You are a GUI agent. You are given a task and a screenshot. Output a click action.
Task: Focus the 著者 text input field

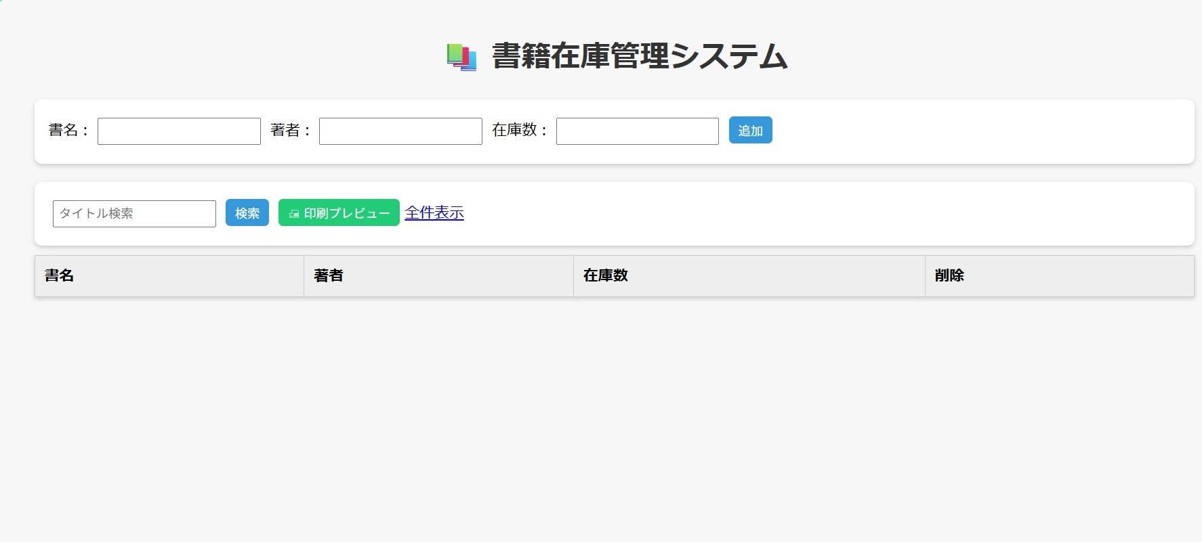click(400, 131)
